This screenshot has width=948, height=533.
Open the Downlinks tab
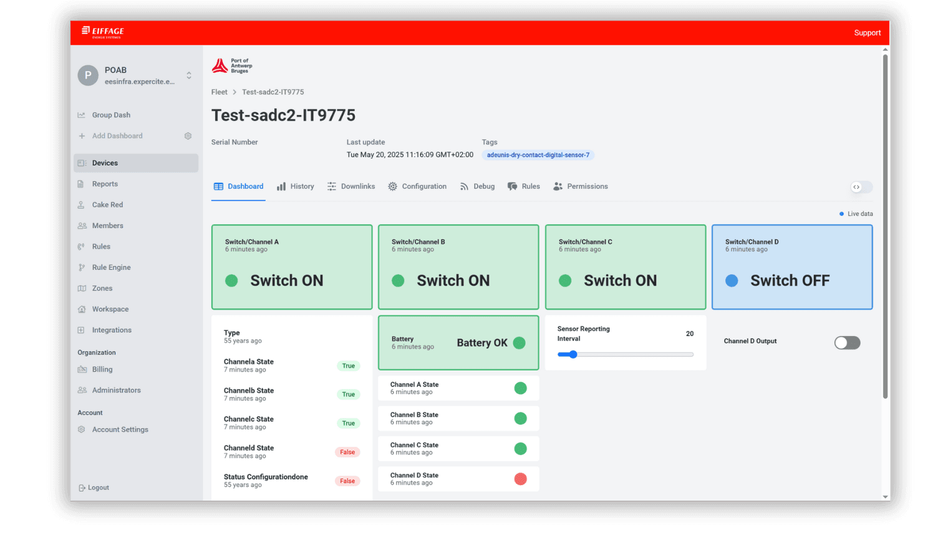coord(351,186)
